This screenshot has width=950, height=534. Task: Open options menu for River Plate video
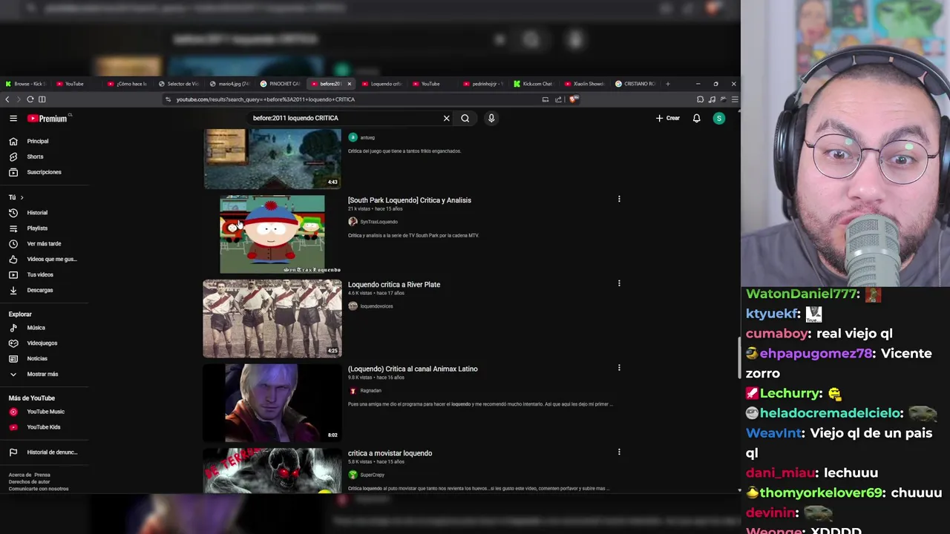pos(619,283)
